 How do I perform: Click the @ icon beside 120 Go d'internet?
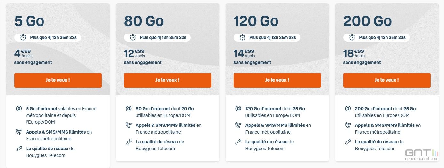click(238, 109)
